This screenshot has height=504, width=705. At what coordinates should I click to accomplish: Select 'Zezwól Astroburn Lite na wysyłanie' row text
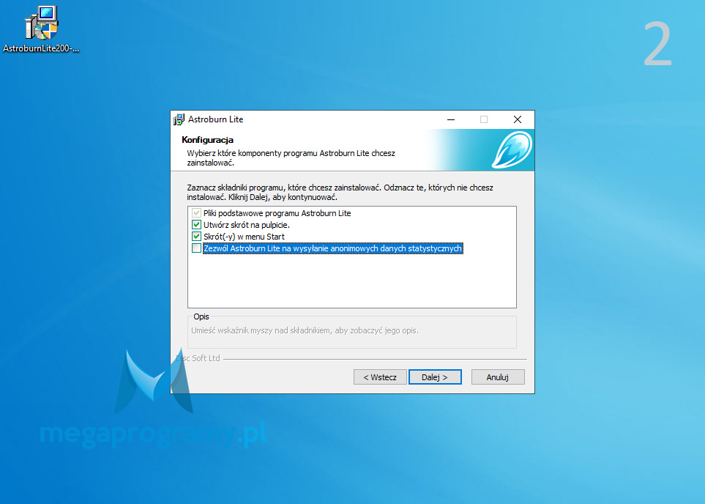click(332, 248)
